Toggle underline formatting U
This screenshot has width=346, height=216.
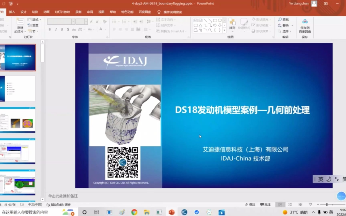[x=62, y=29]
